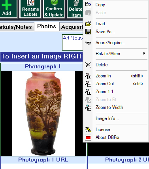Open About DBPix menu entry
The width and height of the screenshot is (149, 169).
coord(116,137)
